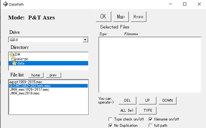This screenshot has height=128, width=206.
Task: Click inside the Selected Files list box
Action: (150, 65)
